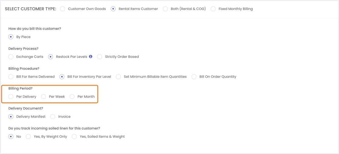Select Delivery Manifest as delivery document
Image resolution: width=339 pixels, height=154 pixels.
point(11,117)
